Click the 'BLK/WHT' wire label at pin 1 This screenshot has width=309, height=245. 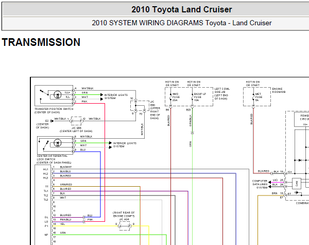coord(66,167)
